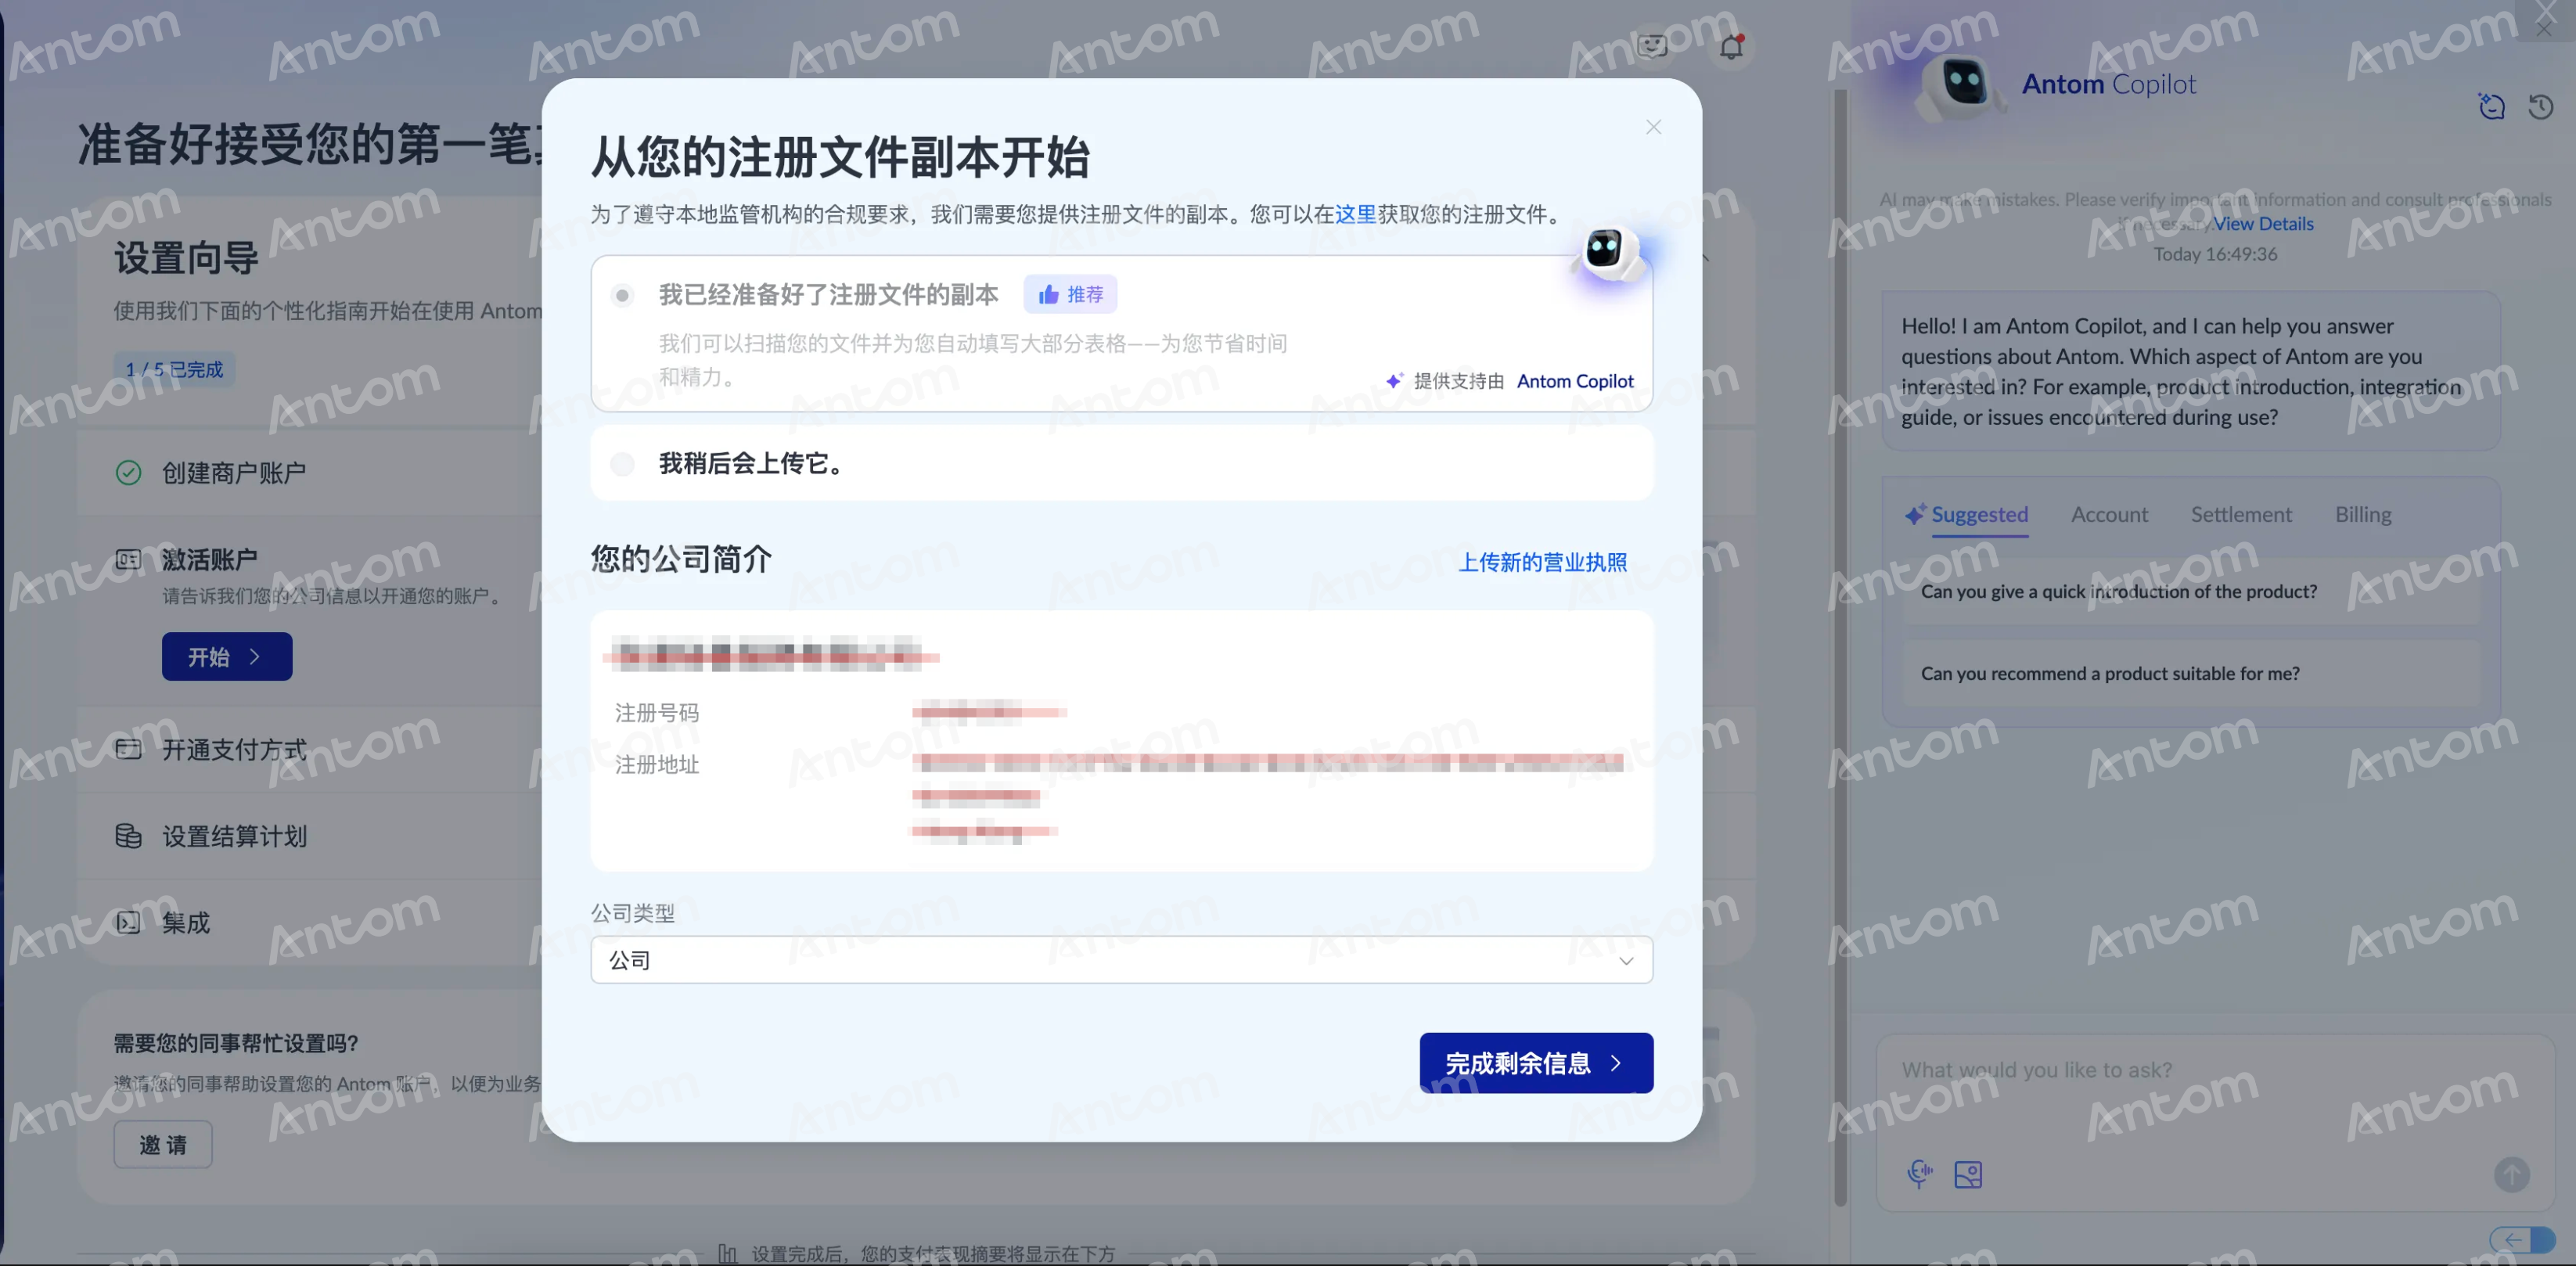Click the 您的公司简介 heading
The height and width of the screenshot is (1266, 2576).
[682, 559]
